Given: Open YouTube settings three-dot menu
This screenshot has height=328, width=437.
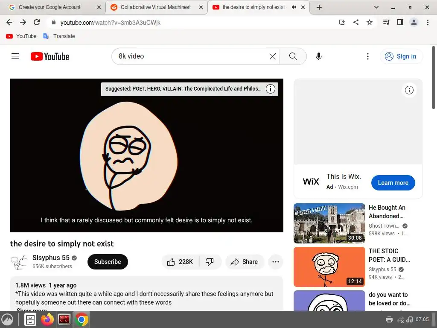Looking at the screenshot, I should [367, 56].
